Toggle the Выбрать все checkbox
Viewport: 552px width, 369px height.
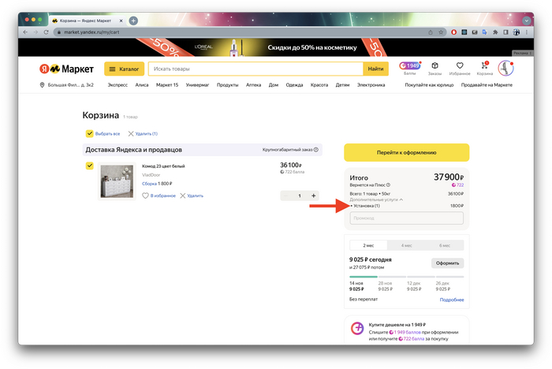(90, 133)
